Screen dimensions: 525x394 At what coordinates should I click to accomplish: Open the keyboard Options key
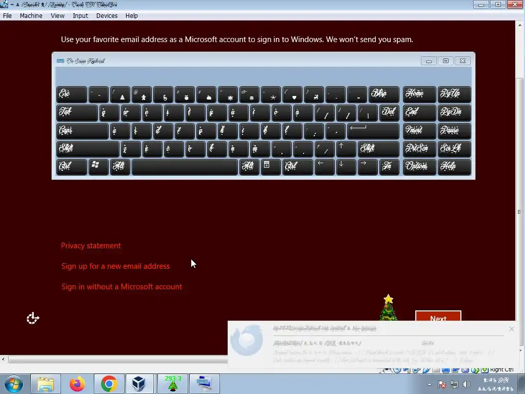419,167
